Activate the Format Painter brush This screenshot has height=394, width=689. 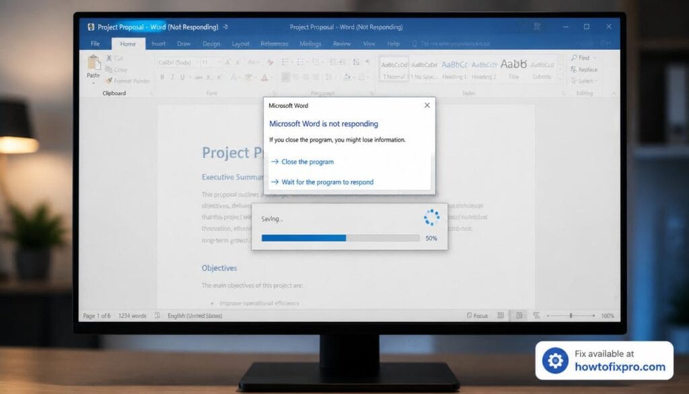point(109,80)
